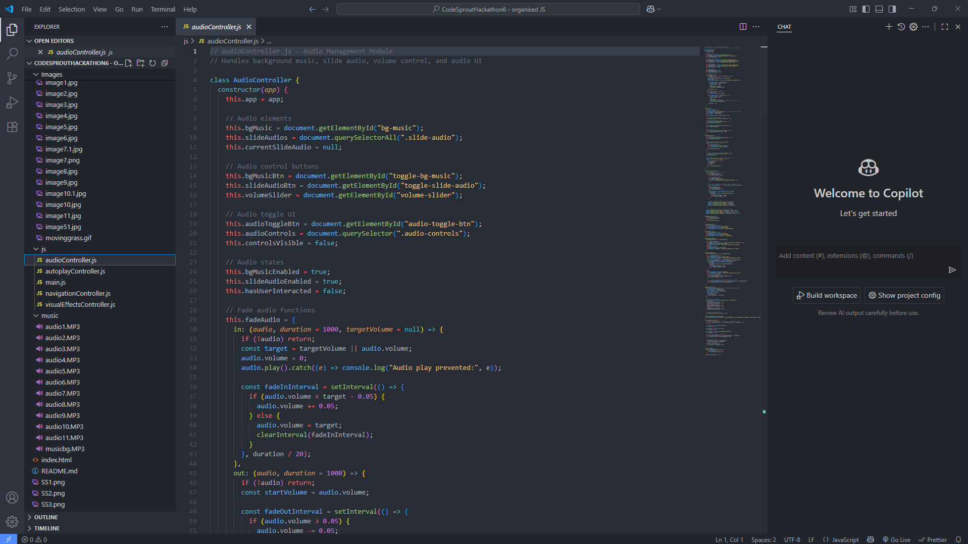Show errors and warnings in status bar
The height and width of the screenshot is (544, 968).
pos(34,539)
